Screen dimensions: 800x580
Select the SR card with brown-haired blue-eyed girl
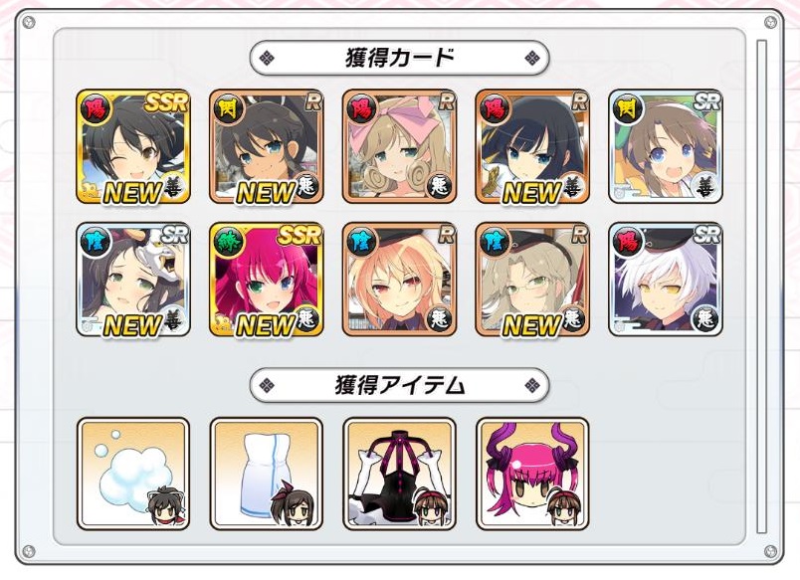click(666, 146)
